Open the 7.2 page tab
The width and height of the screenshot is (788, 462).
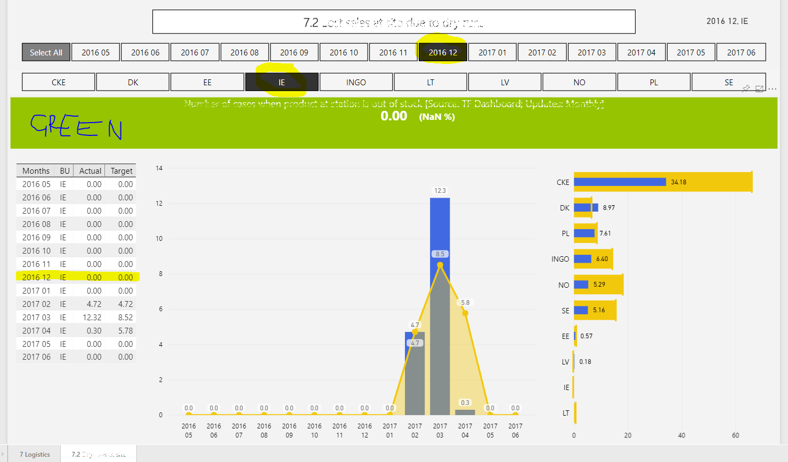99,454
